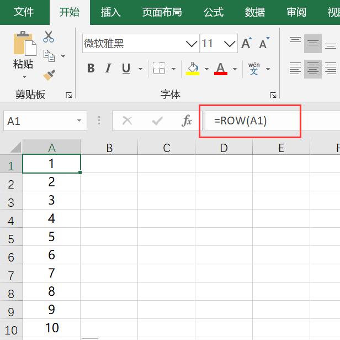
Task: Click the Select All corner triangle
Action: click(x=15, y=147)
